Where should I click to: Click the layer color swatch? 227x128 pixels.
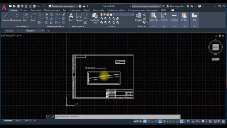tap(111, 15)
